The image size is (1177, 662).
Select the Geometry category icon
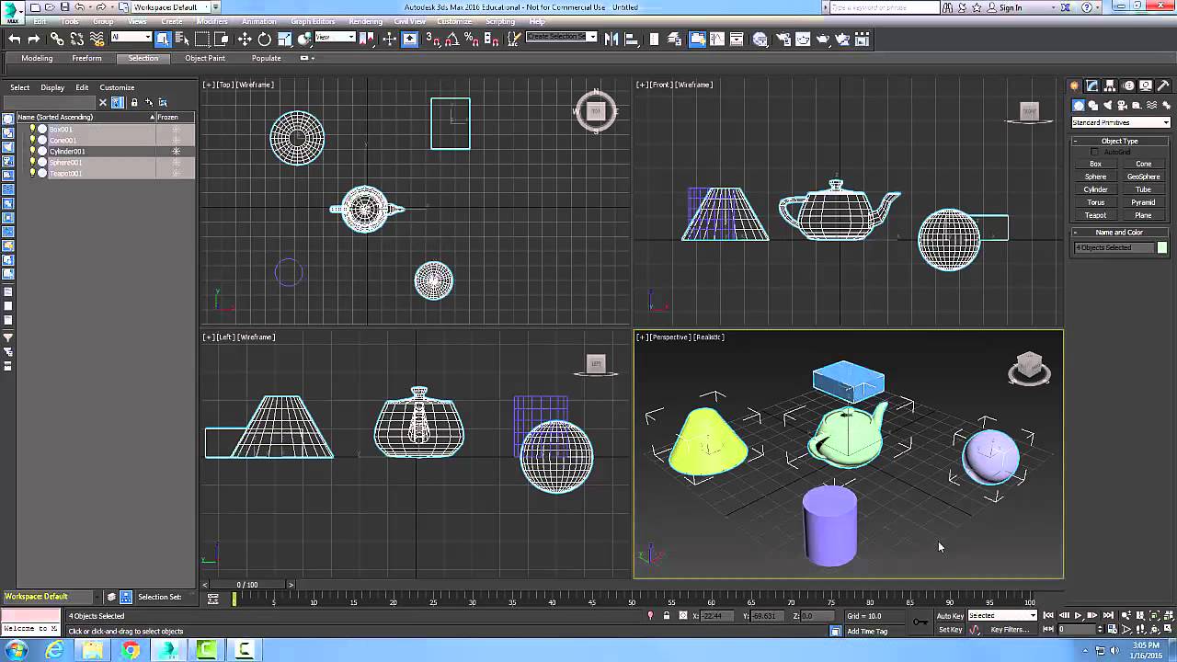pyautogui.click(x=1079, y=105)
